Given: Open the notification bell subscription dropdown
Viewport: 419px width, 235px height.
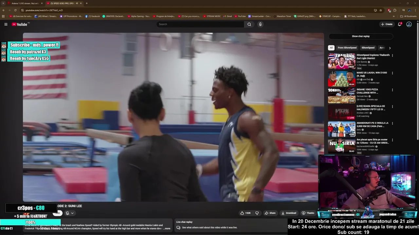Looking at the screenshot, I should pyautogui.click(x=69, y=213).
